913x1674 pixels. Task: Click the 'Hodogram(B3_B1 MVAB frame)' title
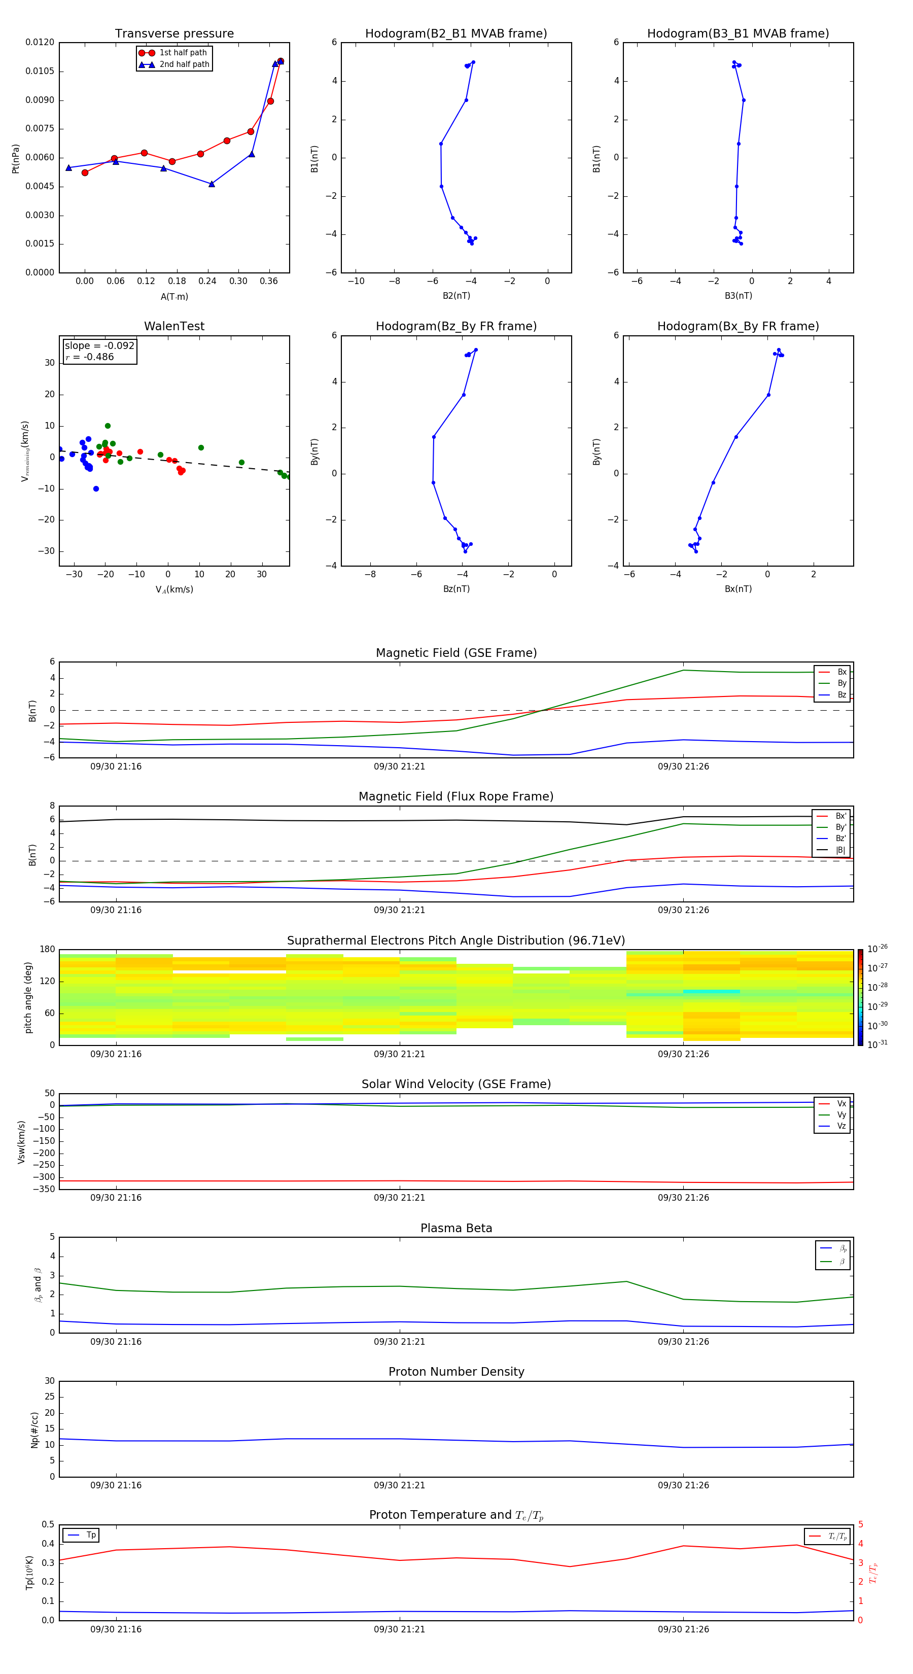coord(738,34)
